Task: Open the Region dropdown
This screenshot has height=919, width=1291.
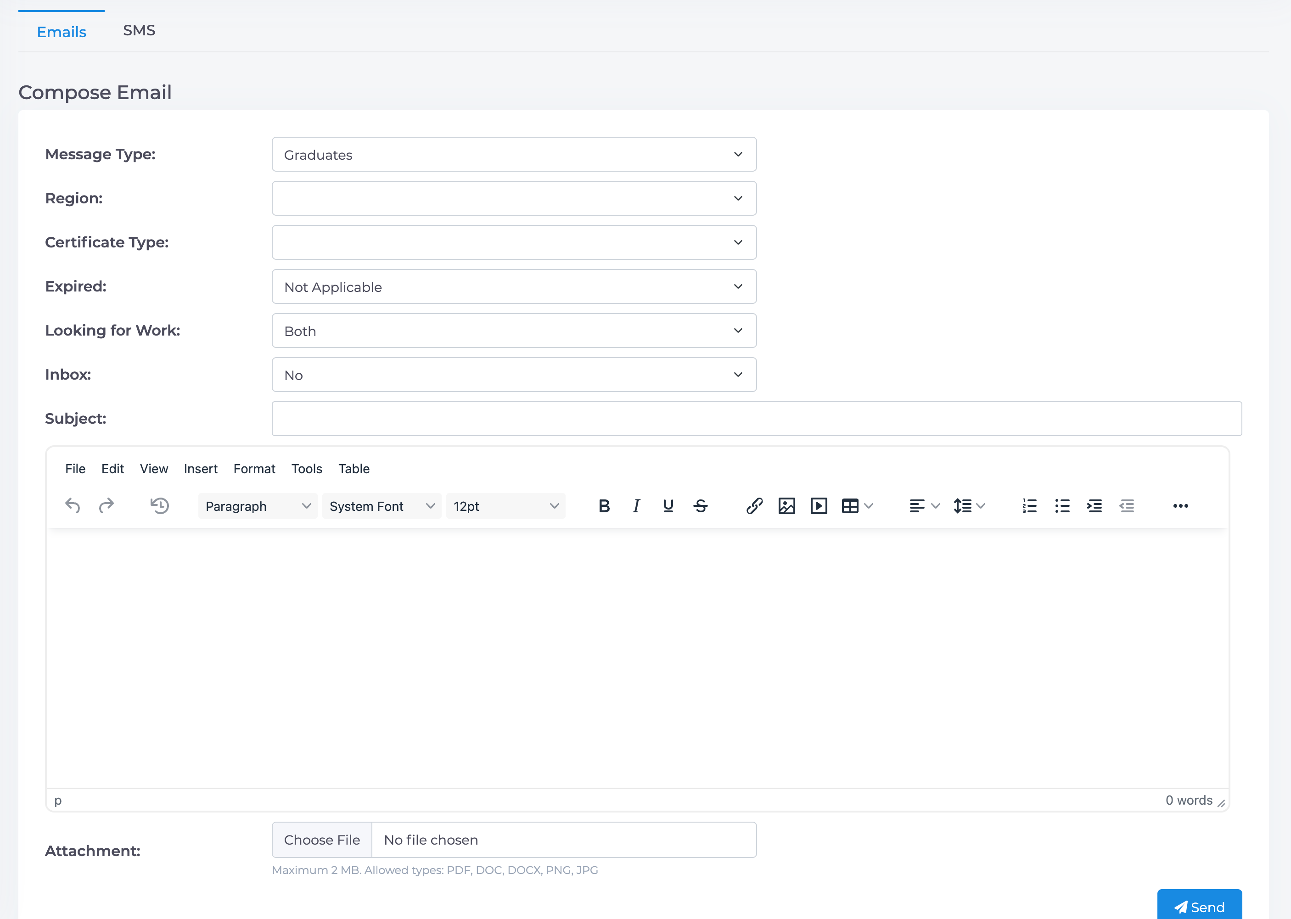Action: click(514, 198)
